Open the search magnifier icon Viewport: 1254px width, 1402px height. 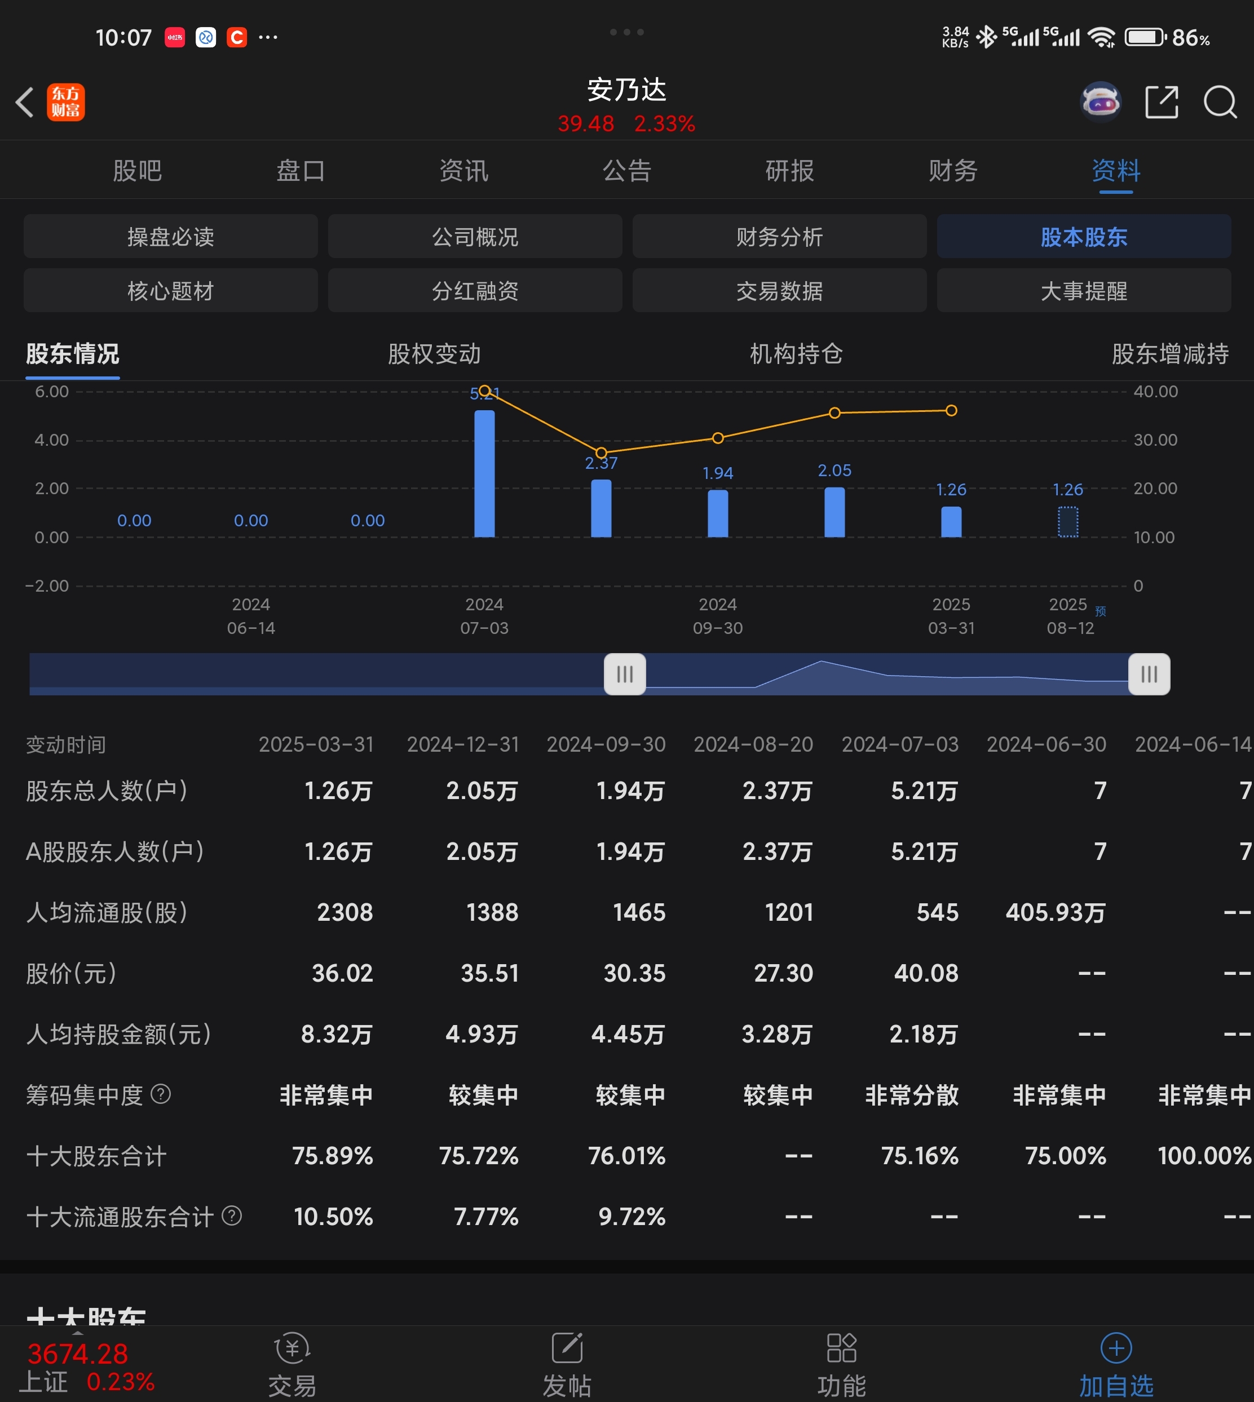pos(1220,103)
